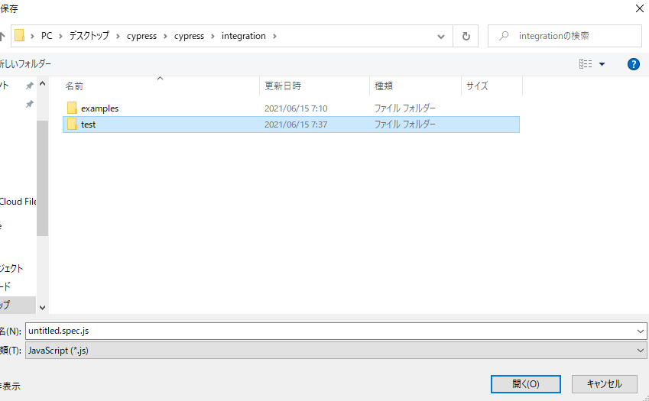Click the second pin icon in sidebar
649x401 pixels.
29,104
